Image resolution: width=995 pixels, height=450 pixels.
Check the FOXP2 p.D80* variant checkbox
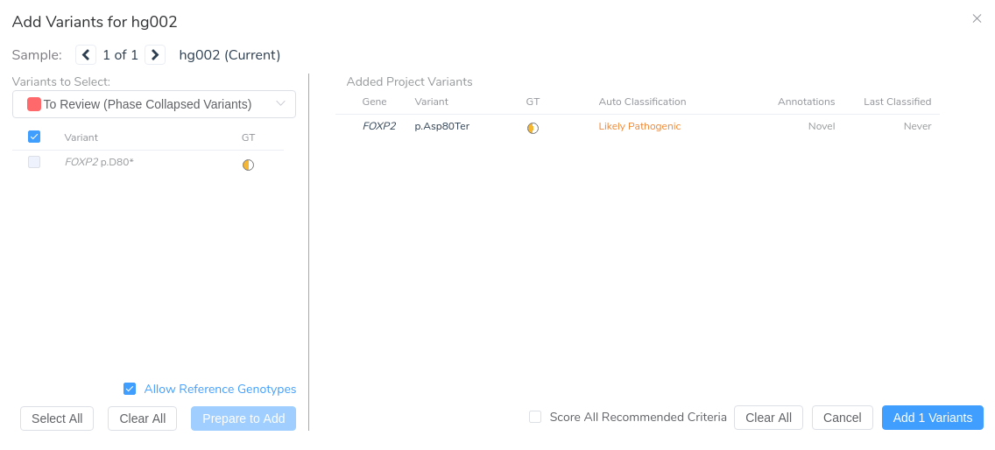point(34,162)
